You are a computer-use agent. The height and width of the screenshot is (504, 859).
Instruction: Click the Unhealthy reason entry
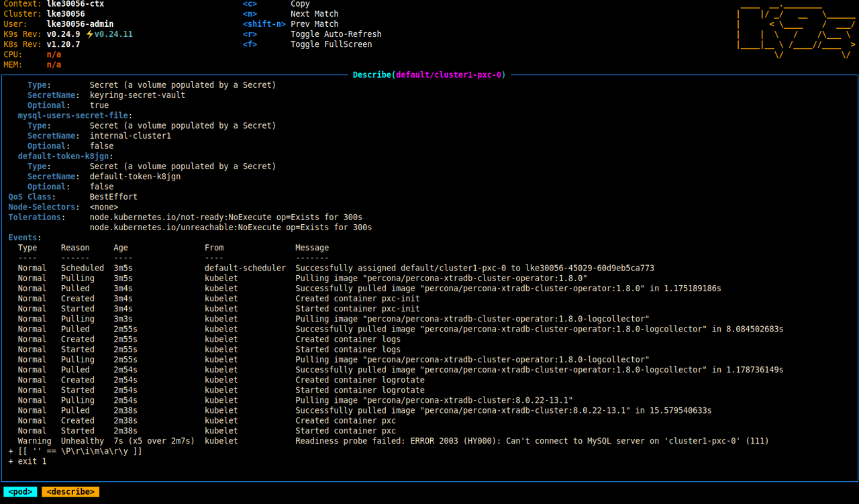[83, 441]
